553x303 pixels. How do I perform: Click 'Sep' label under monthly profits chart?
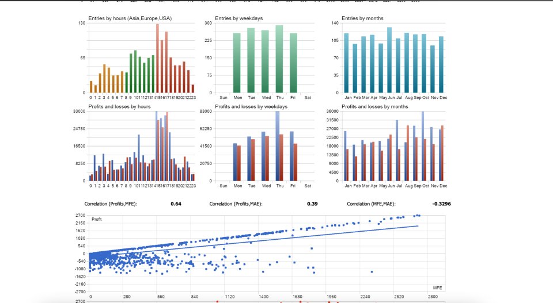(417, 186)
